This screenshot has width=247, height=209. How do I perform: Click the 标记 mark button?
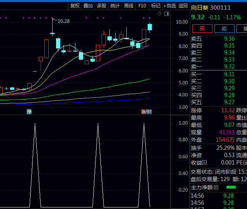[156, 6]
